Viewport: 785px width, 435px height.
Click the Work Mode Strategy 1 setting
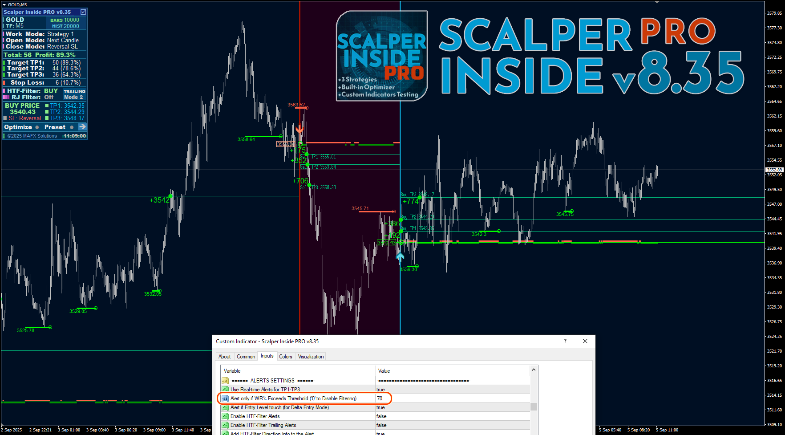[x=40, y=34]
